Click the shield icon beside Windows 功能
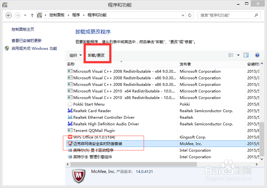The image size is (267, 188). pos(7,48)
